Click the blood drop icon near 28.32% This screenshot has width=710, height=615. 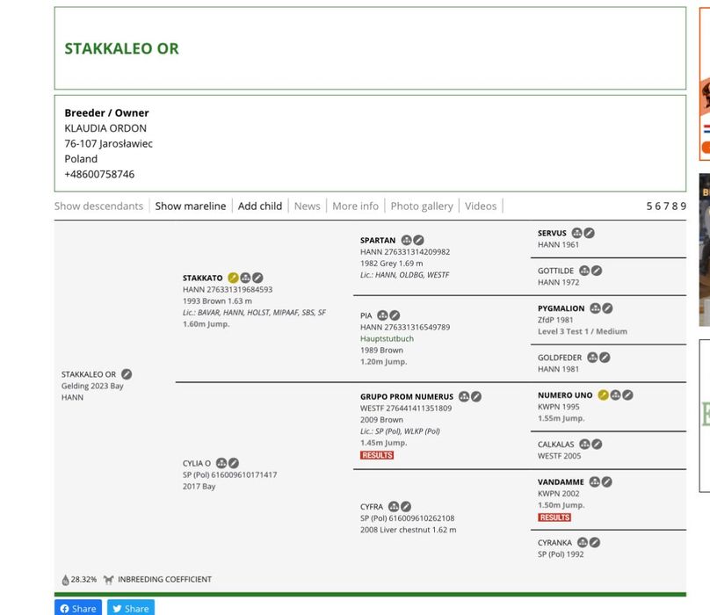pos(65,580)
